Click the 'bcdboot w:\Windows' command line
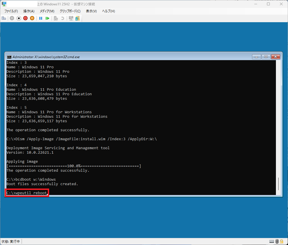 pyautogui.click(x=31, y=179)
